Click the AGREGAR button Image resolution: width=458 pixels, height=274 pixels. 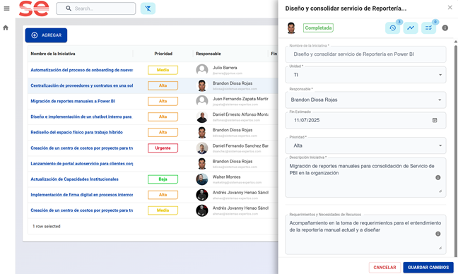46,35
